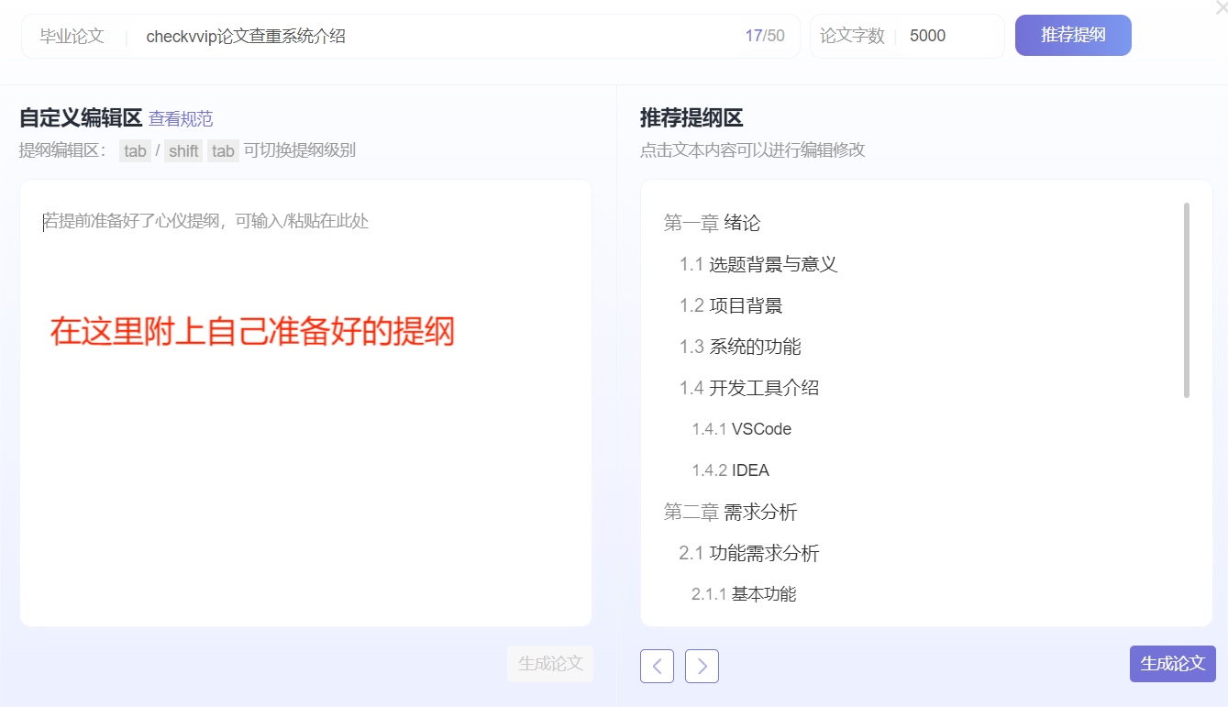1228x707 pixels.
Task: Click the 论文字数 value 5000 to edit
Action: 928,35
